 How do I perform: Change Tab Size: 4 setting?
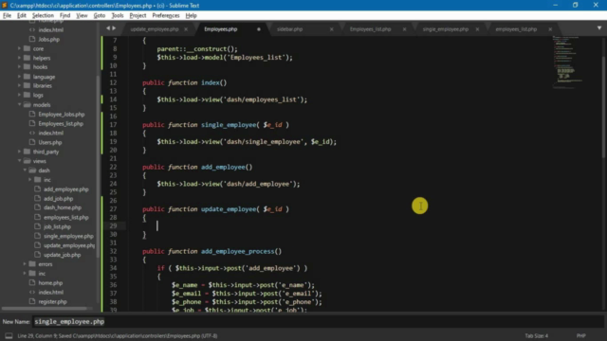point(536,335)
